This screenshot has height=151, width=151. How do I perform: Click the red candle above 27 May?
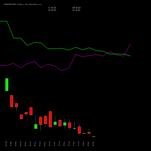click(x=12, y=101)
